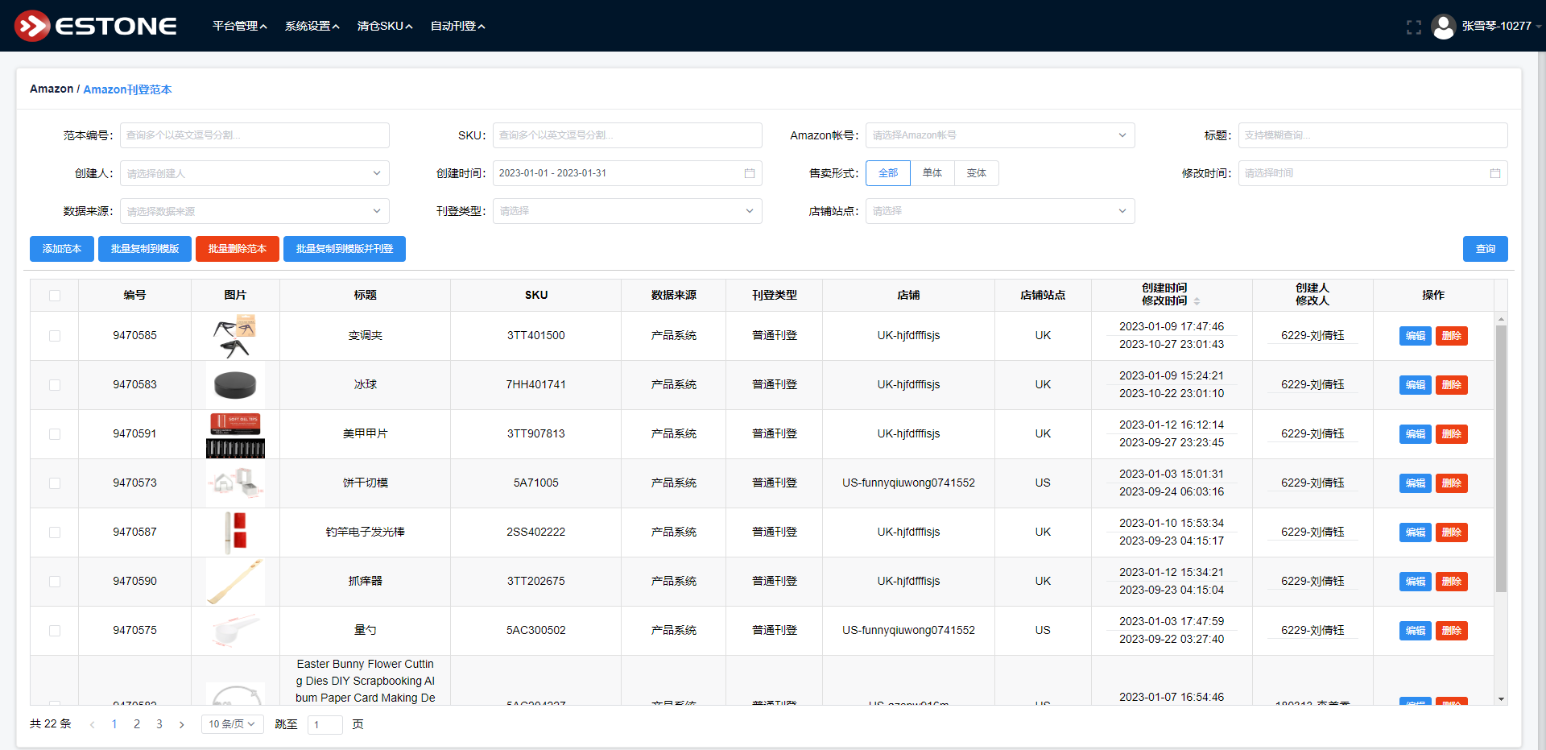This screenshot has width=1546, height=750.
Task: Click the user avatar icon
Action: [1443, 27]
